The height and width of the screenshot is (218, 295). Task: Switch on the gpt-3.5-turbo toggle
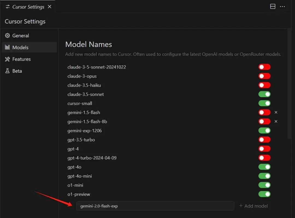pyautogui.click(x=264, y=140)
